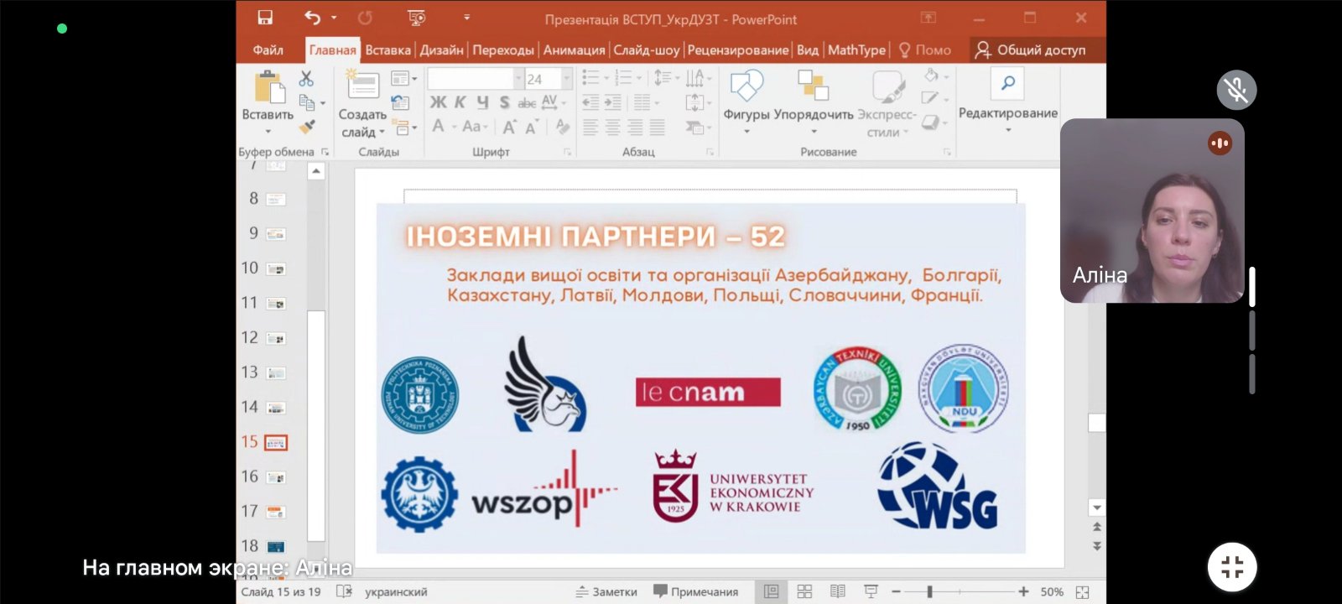Fit slide to current window icon
This screenshot has width=1342, height=604.
(1083, 591)
